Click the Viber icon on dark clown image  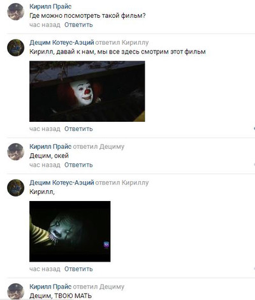coord(106,244)
